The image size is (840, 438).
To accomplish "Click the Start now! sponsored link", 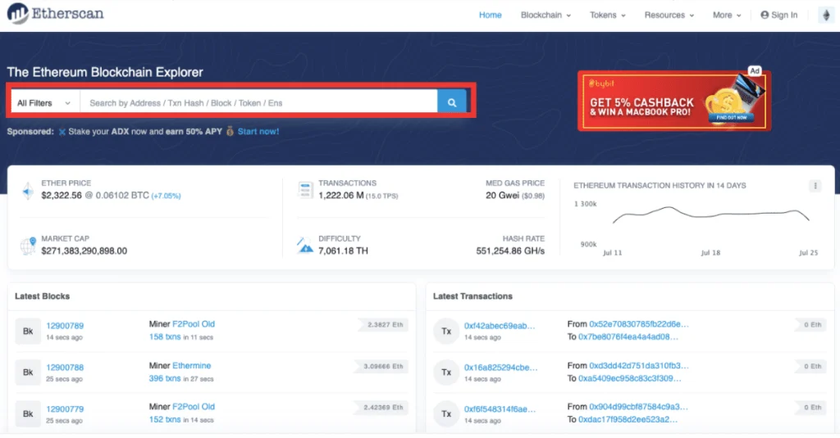I will coord(258,132).
